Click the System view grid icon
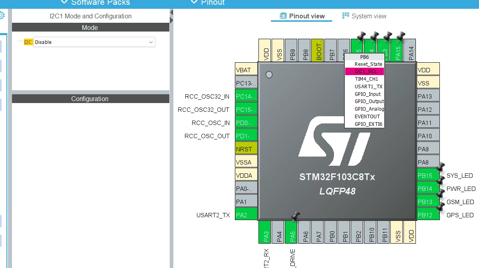This screenshot has height=268, width=479. click(346, 16)
